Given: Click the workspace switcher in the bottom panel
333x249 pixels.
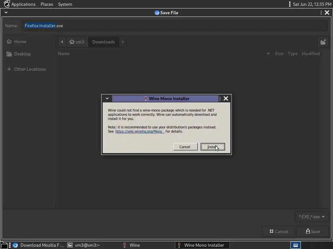Looking at the screenshot, I should coord(295,245).
